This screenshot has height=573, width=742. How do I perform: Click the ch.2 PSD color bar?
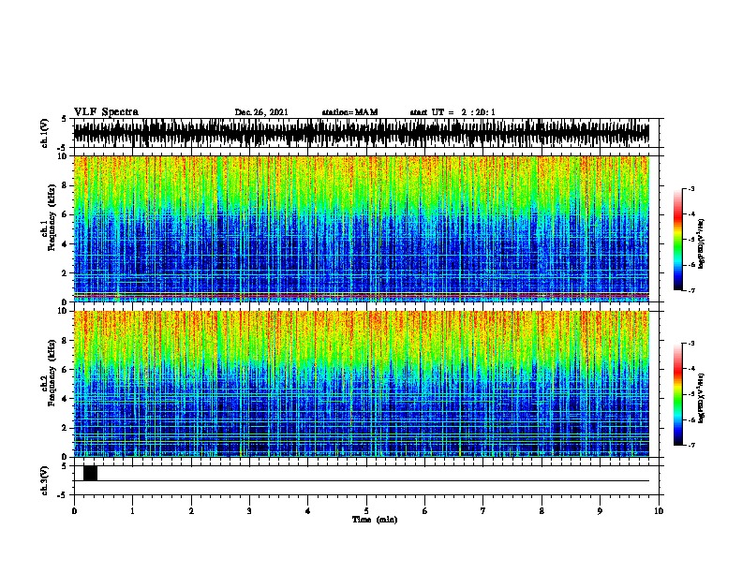(678, 394)
